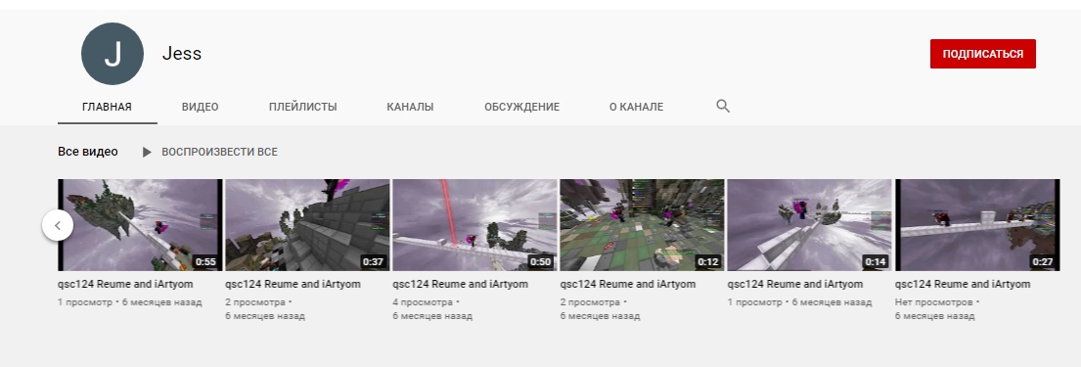Screen dimensions: 1081x367
Task: Open the 0:37 duration video thumbnail
Action: point(307,225)
